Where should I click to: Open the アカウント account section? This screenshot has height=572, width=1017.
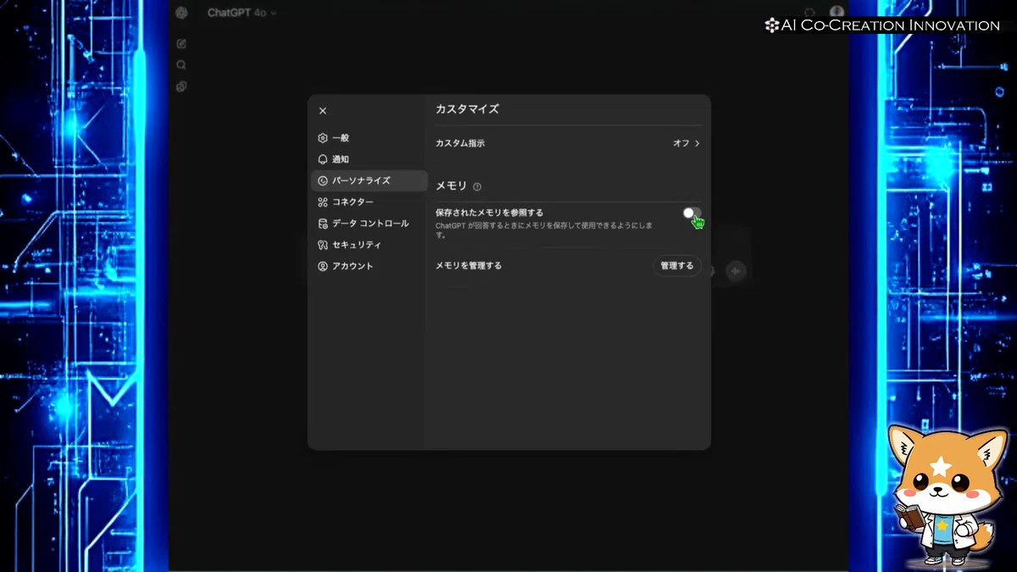click(x=368, y=266)
